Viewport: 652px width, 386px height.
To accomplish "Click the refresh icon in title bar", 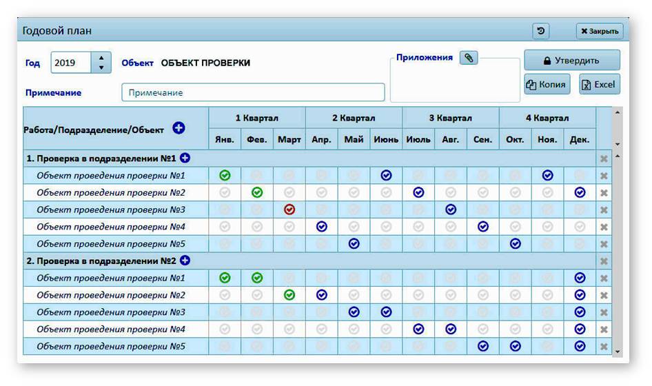I will pyautogui.click(x=540, y=31).
